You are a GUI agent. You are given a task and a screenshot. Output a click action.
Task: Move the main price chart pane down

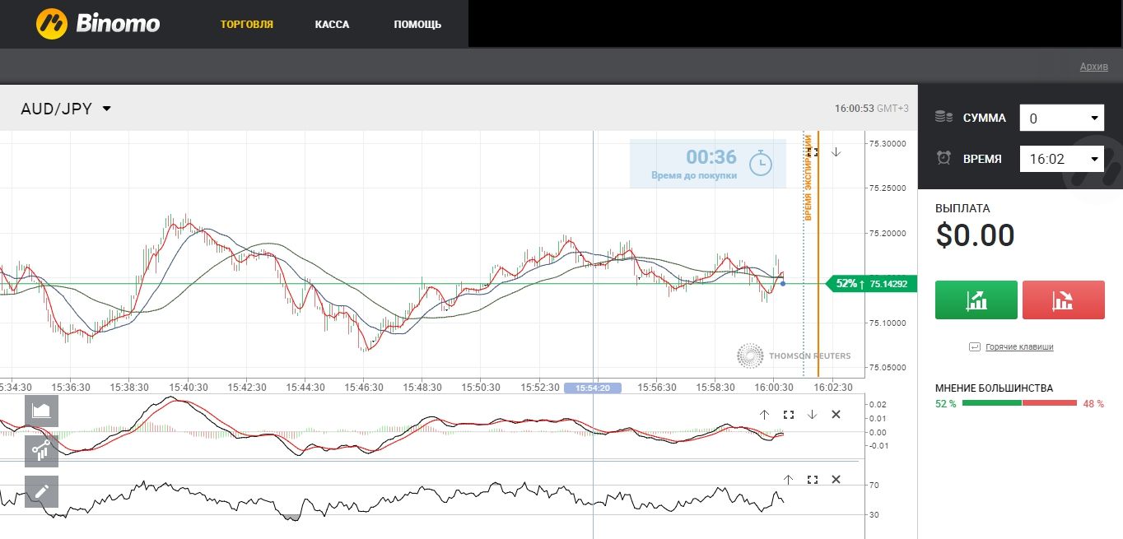[836, 151]
